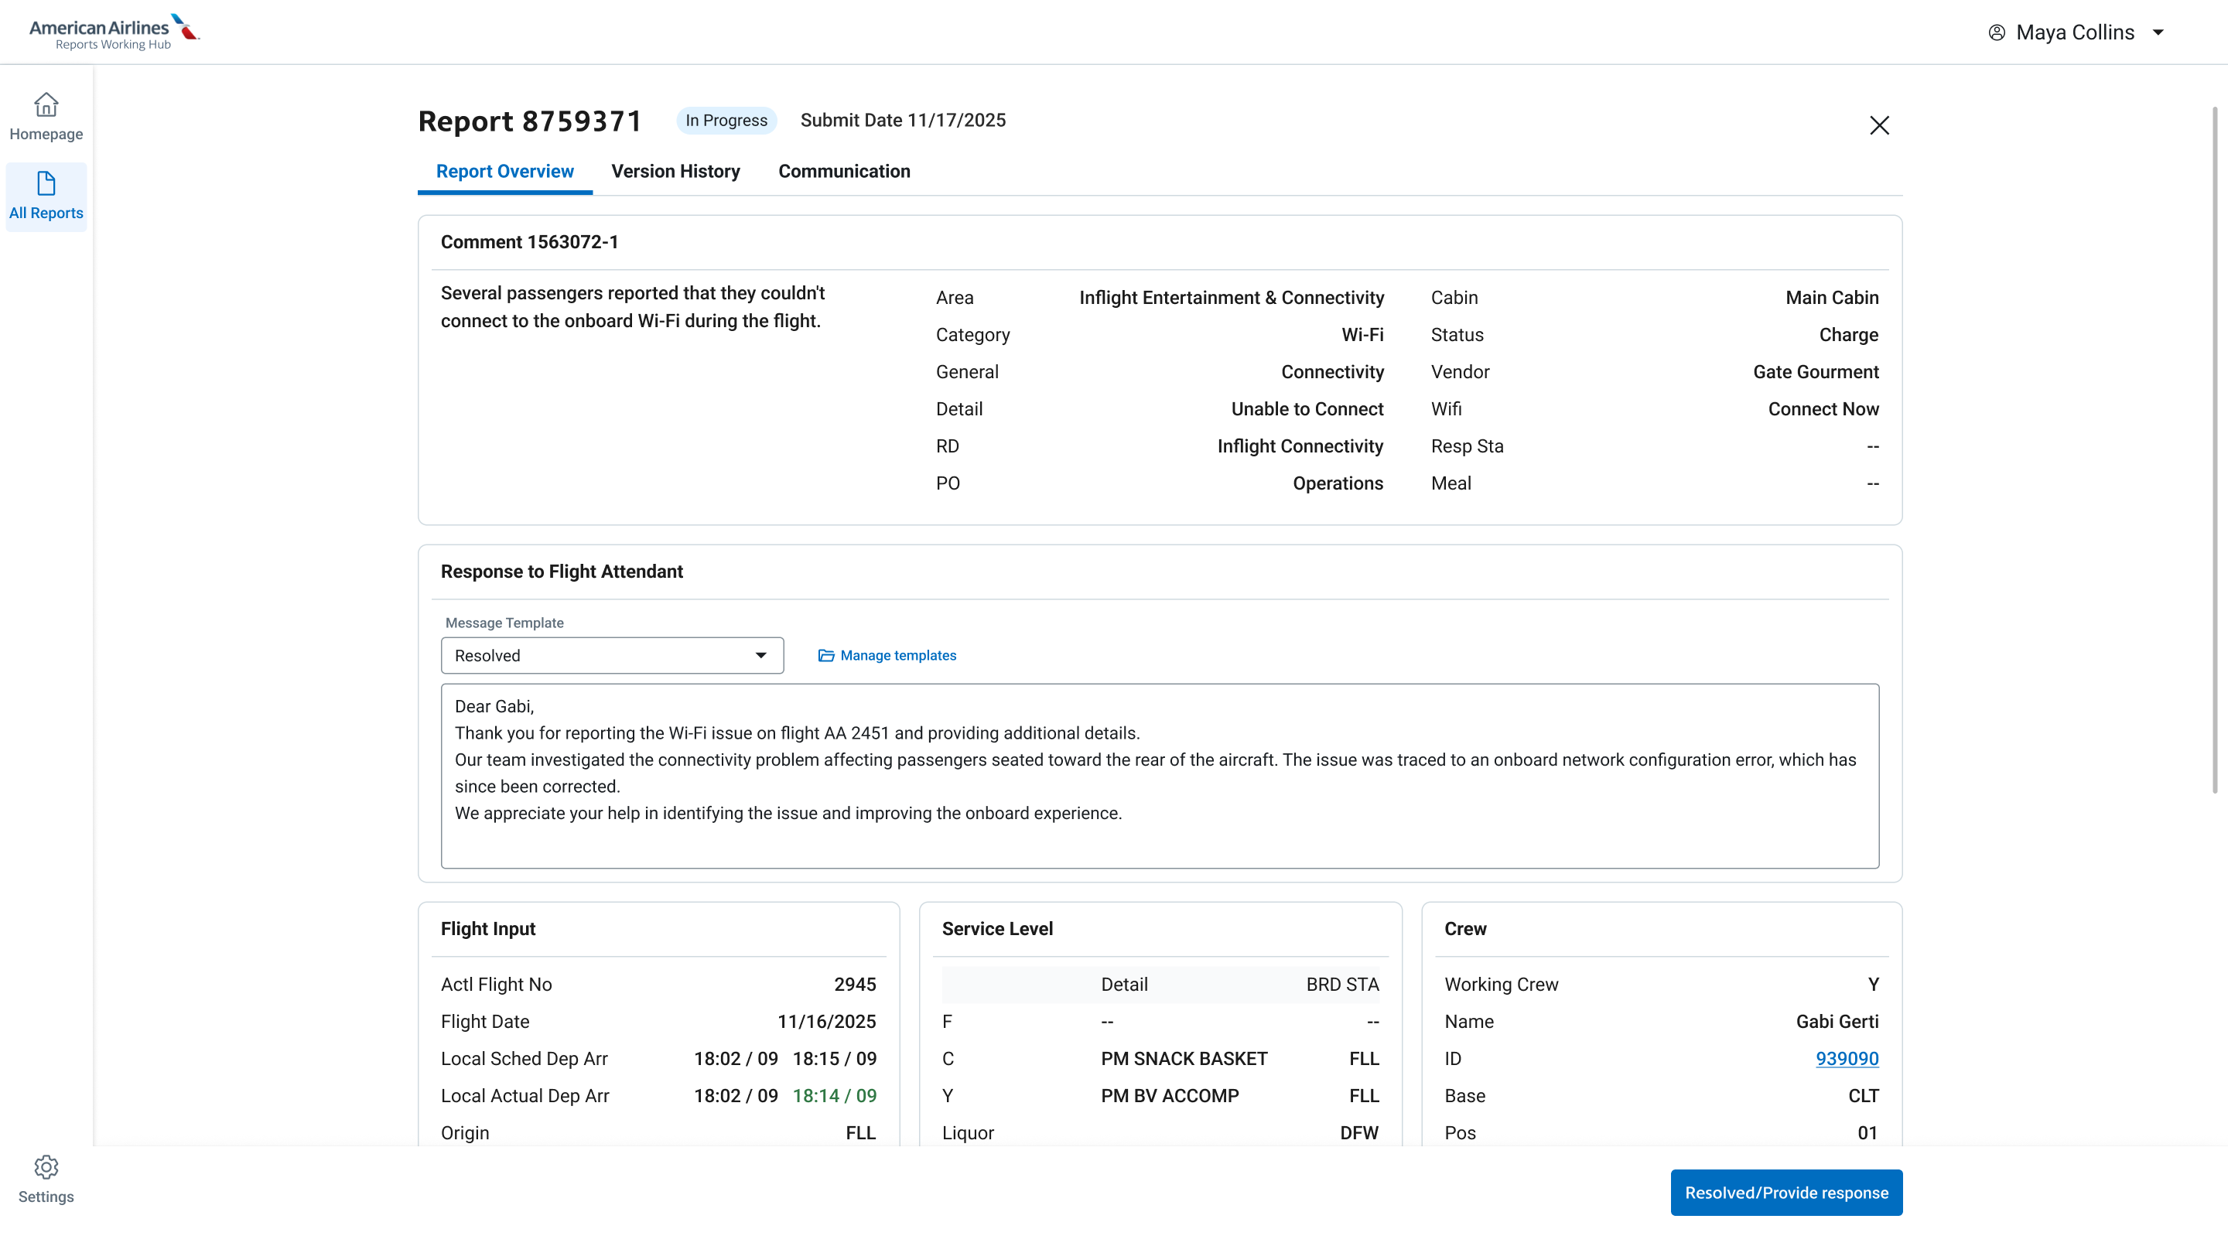The height and width of the screenshot is (1253, 2228).
Task: Click the Resolved/Provide response button
Action: coord(1786,1193)
